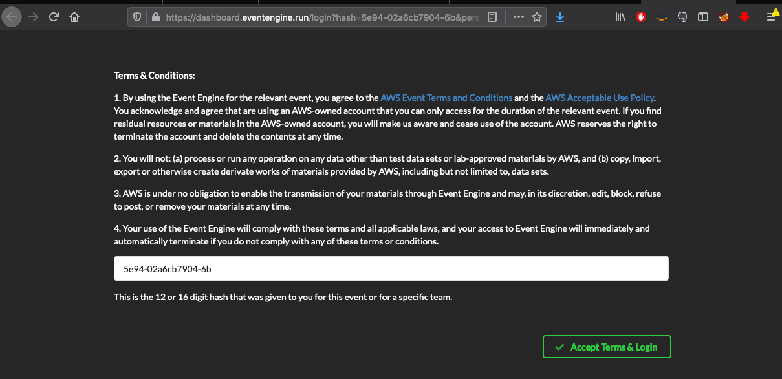Show site security padlock information
The height and width of the screenshot is (379, 782).
[x=155, y=17]
